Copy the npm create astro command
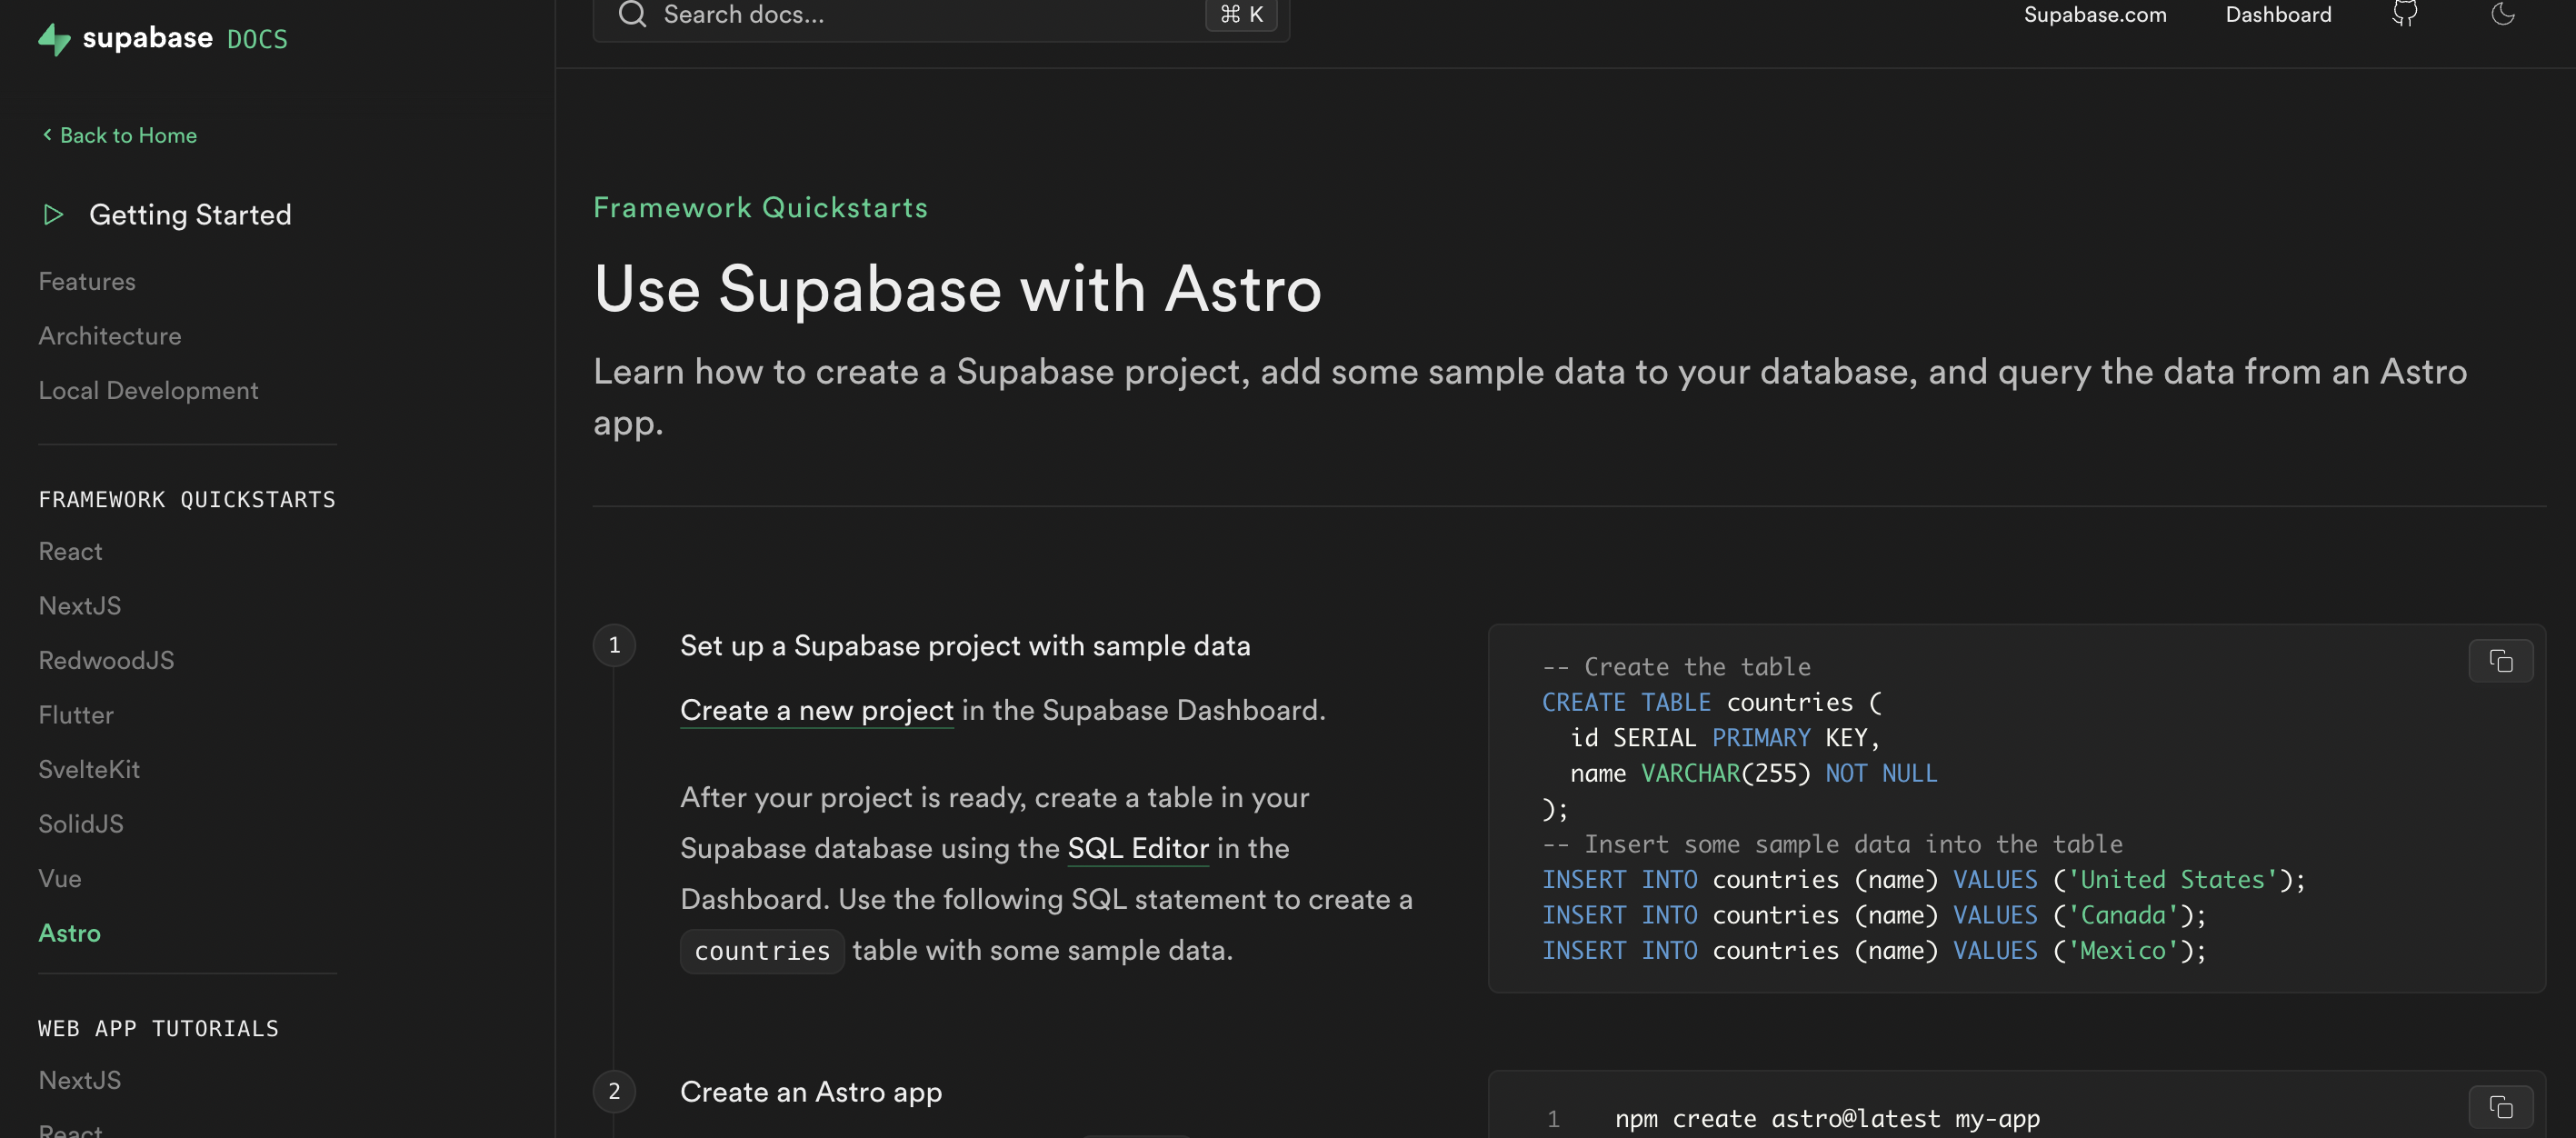The width and height of the screenshot is (2576, 1138). 2502,1107
